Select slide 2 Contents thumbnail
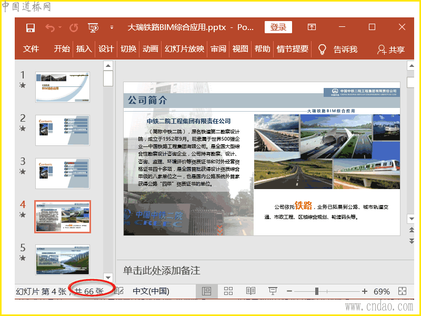421x316 pixels. [x=63, y=130]
